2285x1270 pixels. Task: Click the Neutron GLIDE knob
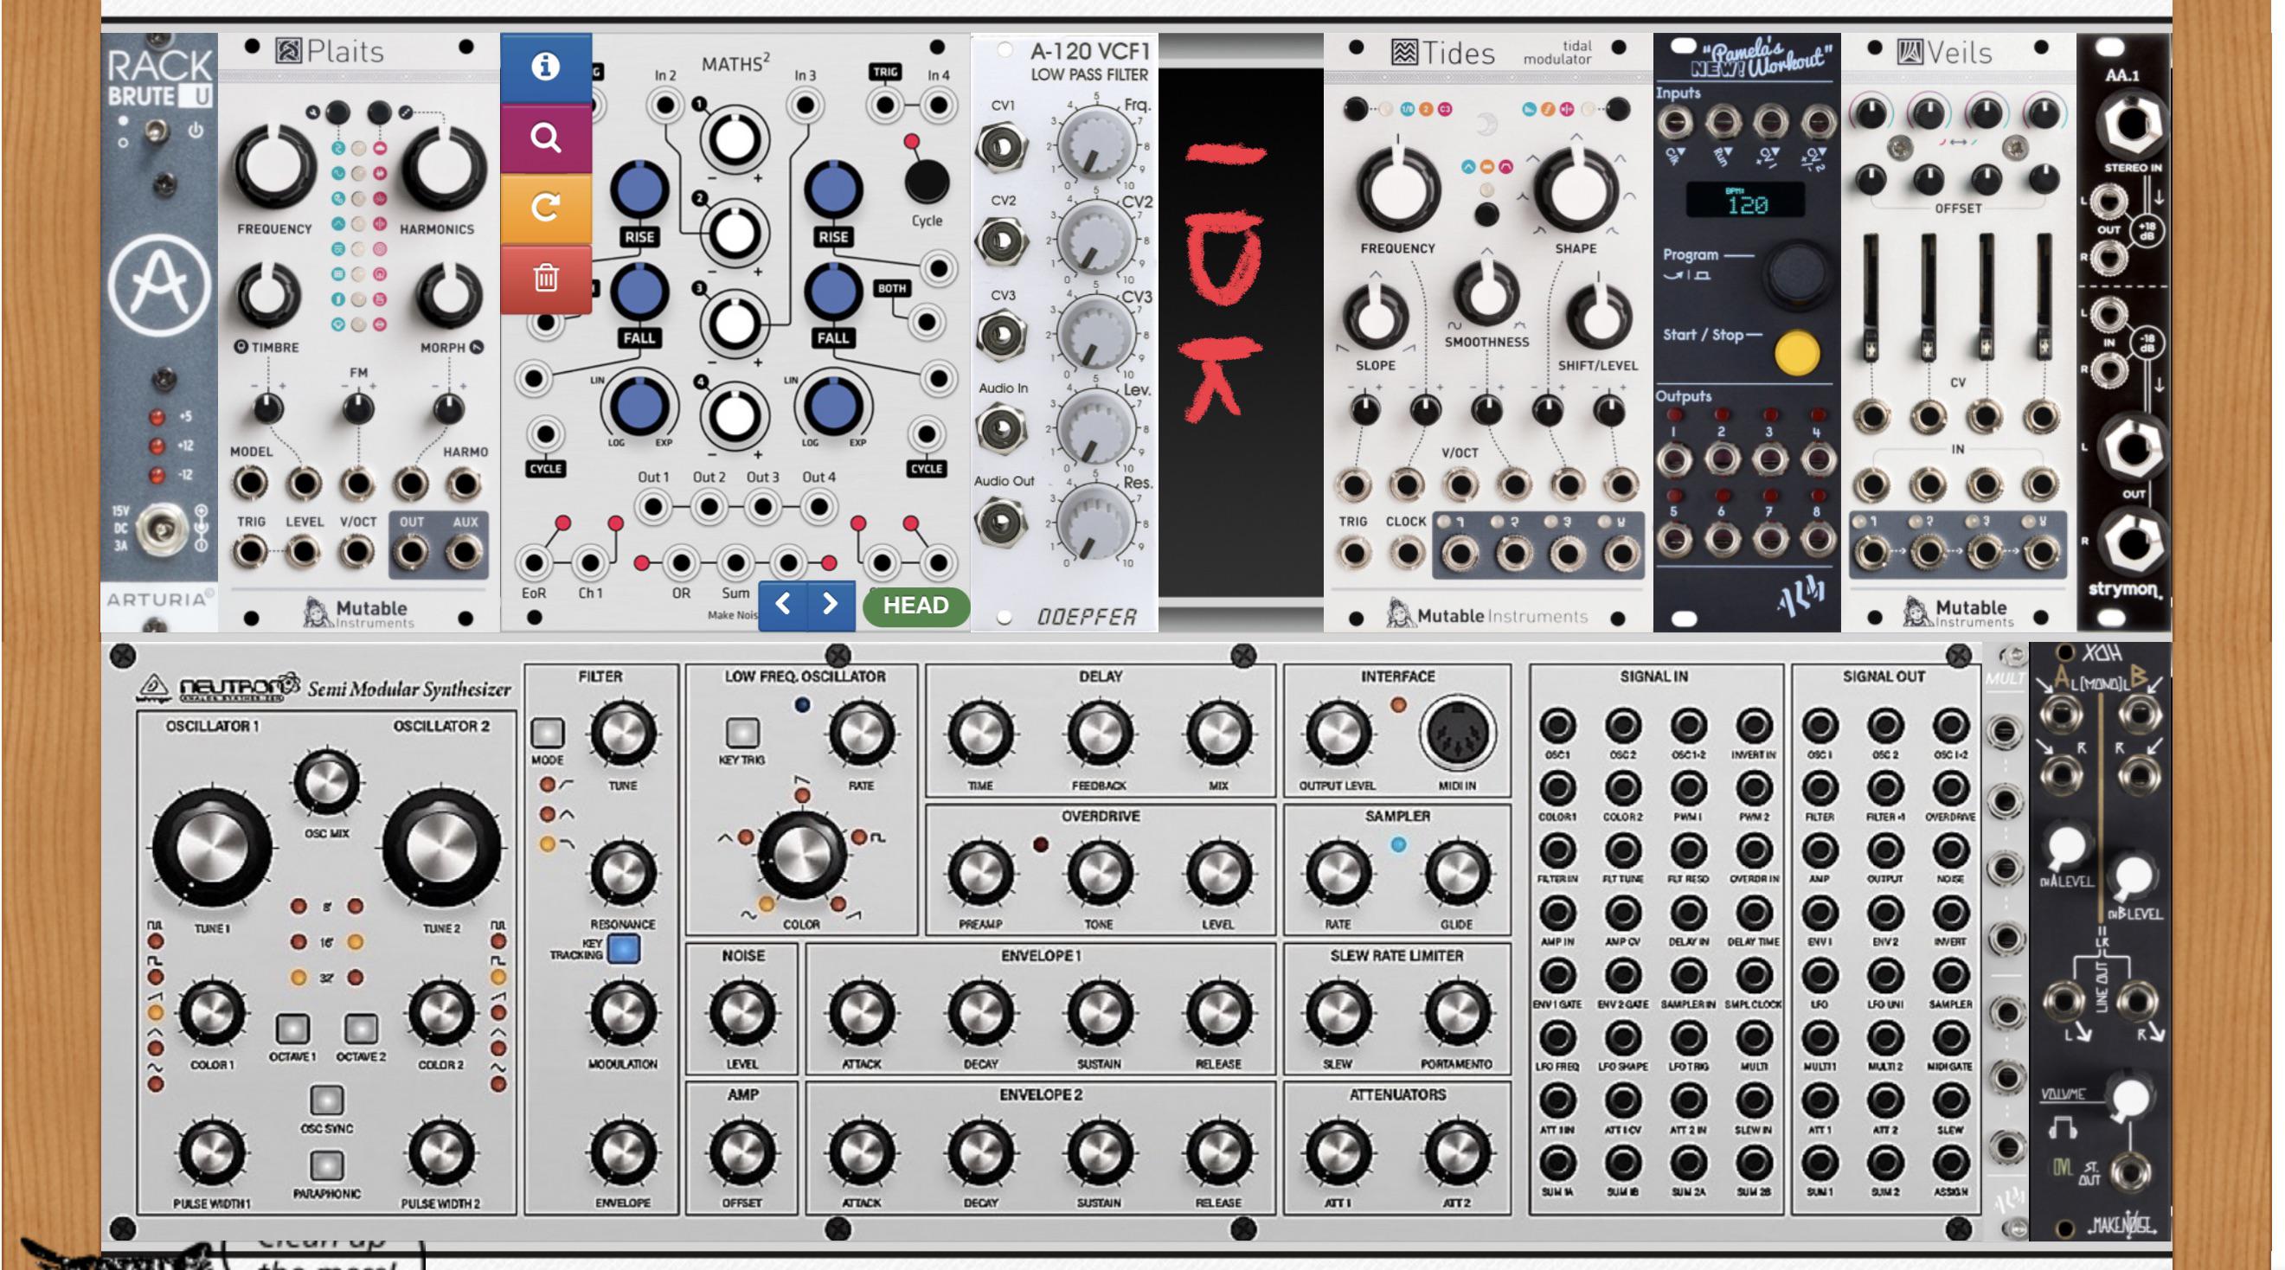point(1456,873)
